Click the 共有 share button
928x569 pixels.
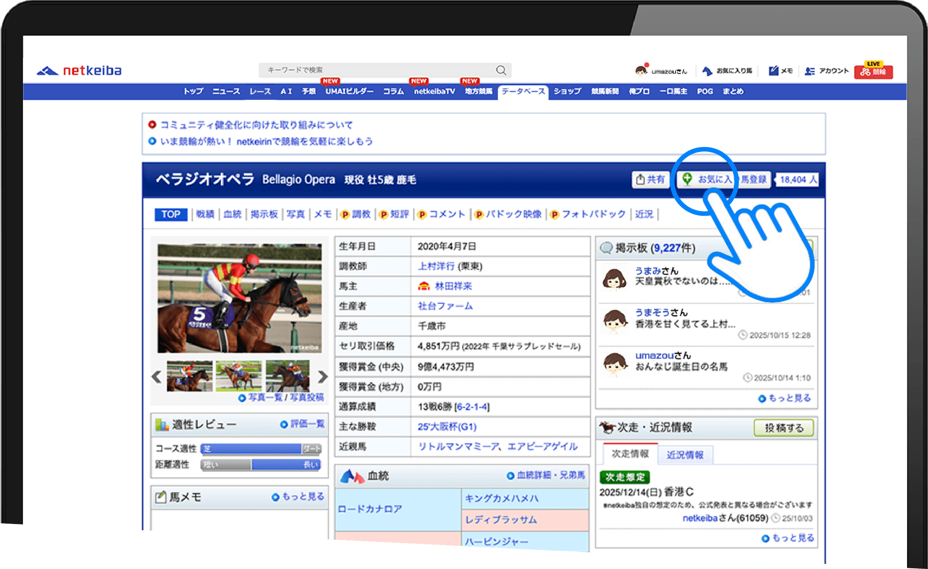(650, 180)
